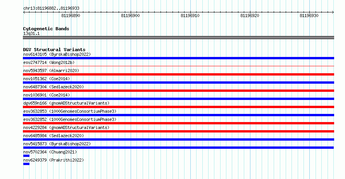
Task: Click the left arrowhead of the ruler
Action: [x=24, y=12]
